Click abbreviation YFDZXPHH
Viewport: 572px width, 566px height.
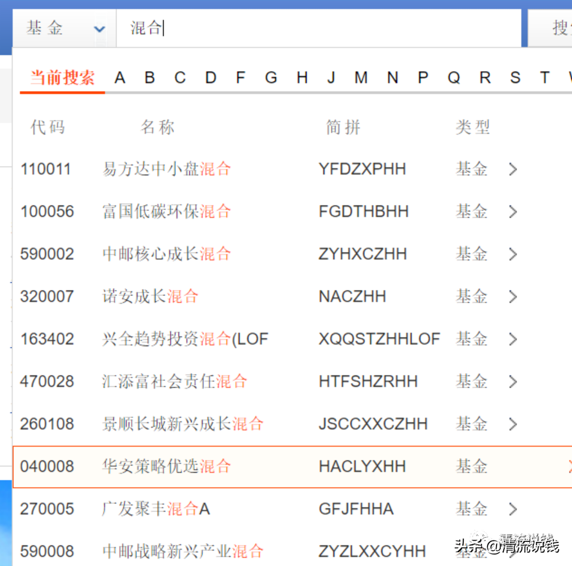click(362, 169)
